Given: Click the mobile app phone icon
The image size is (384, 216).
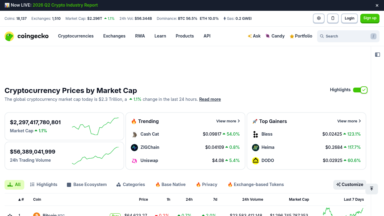Looking at the screenshot, I should coord(333,18).
